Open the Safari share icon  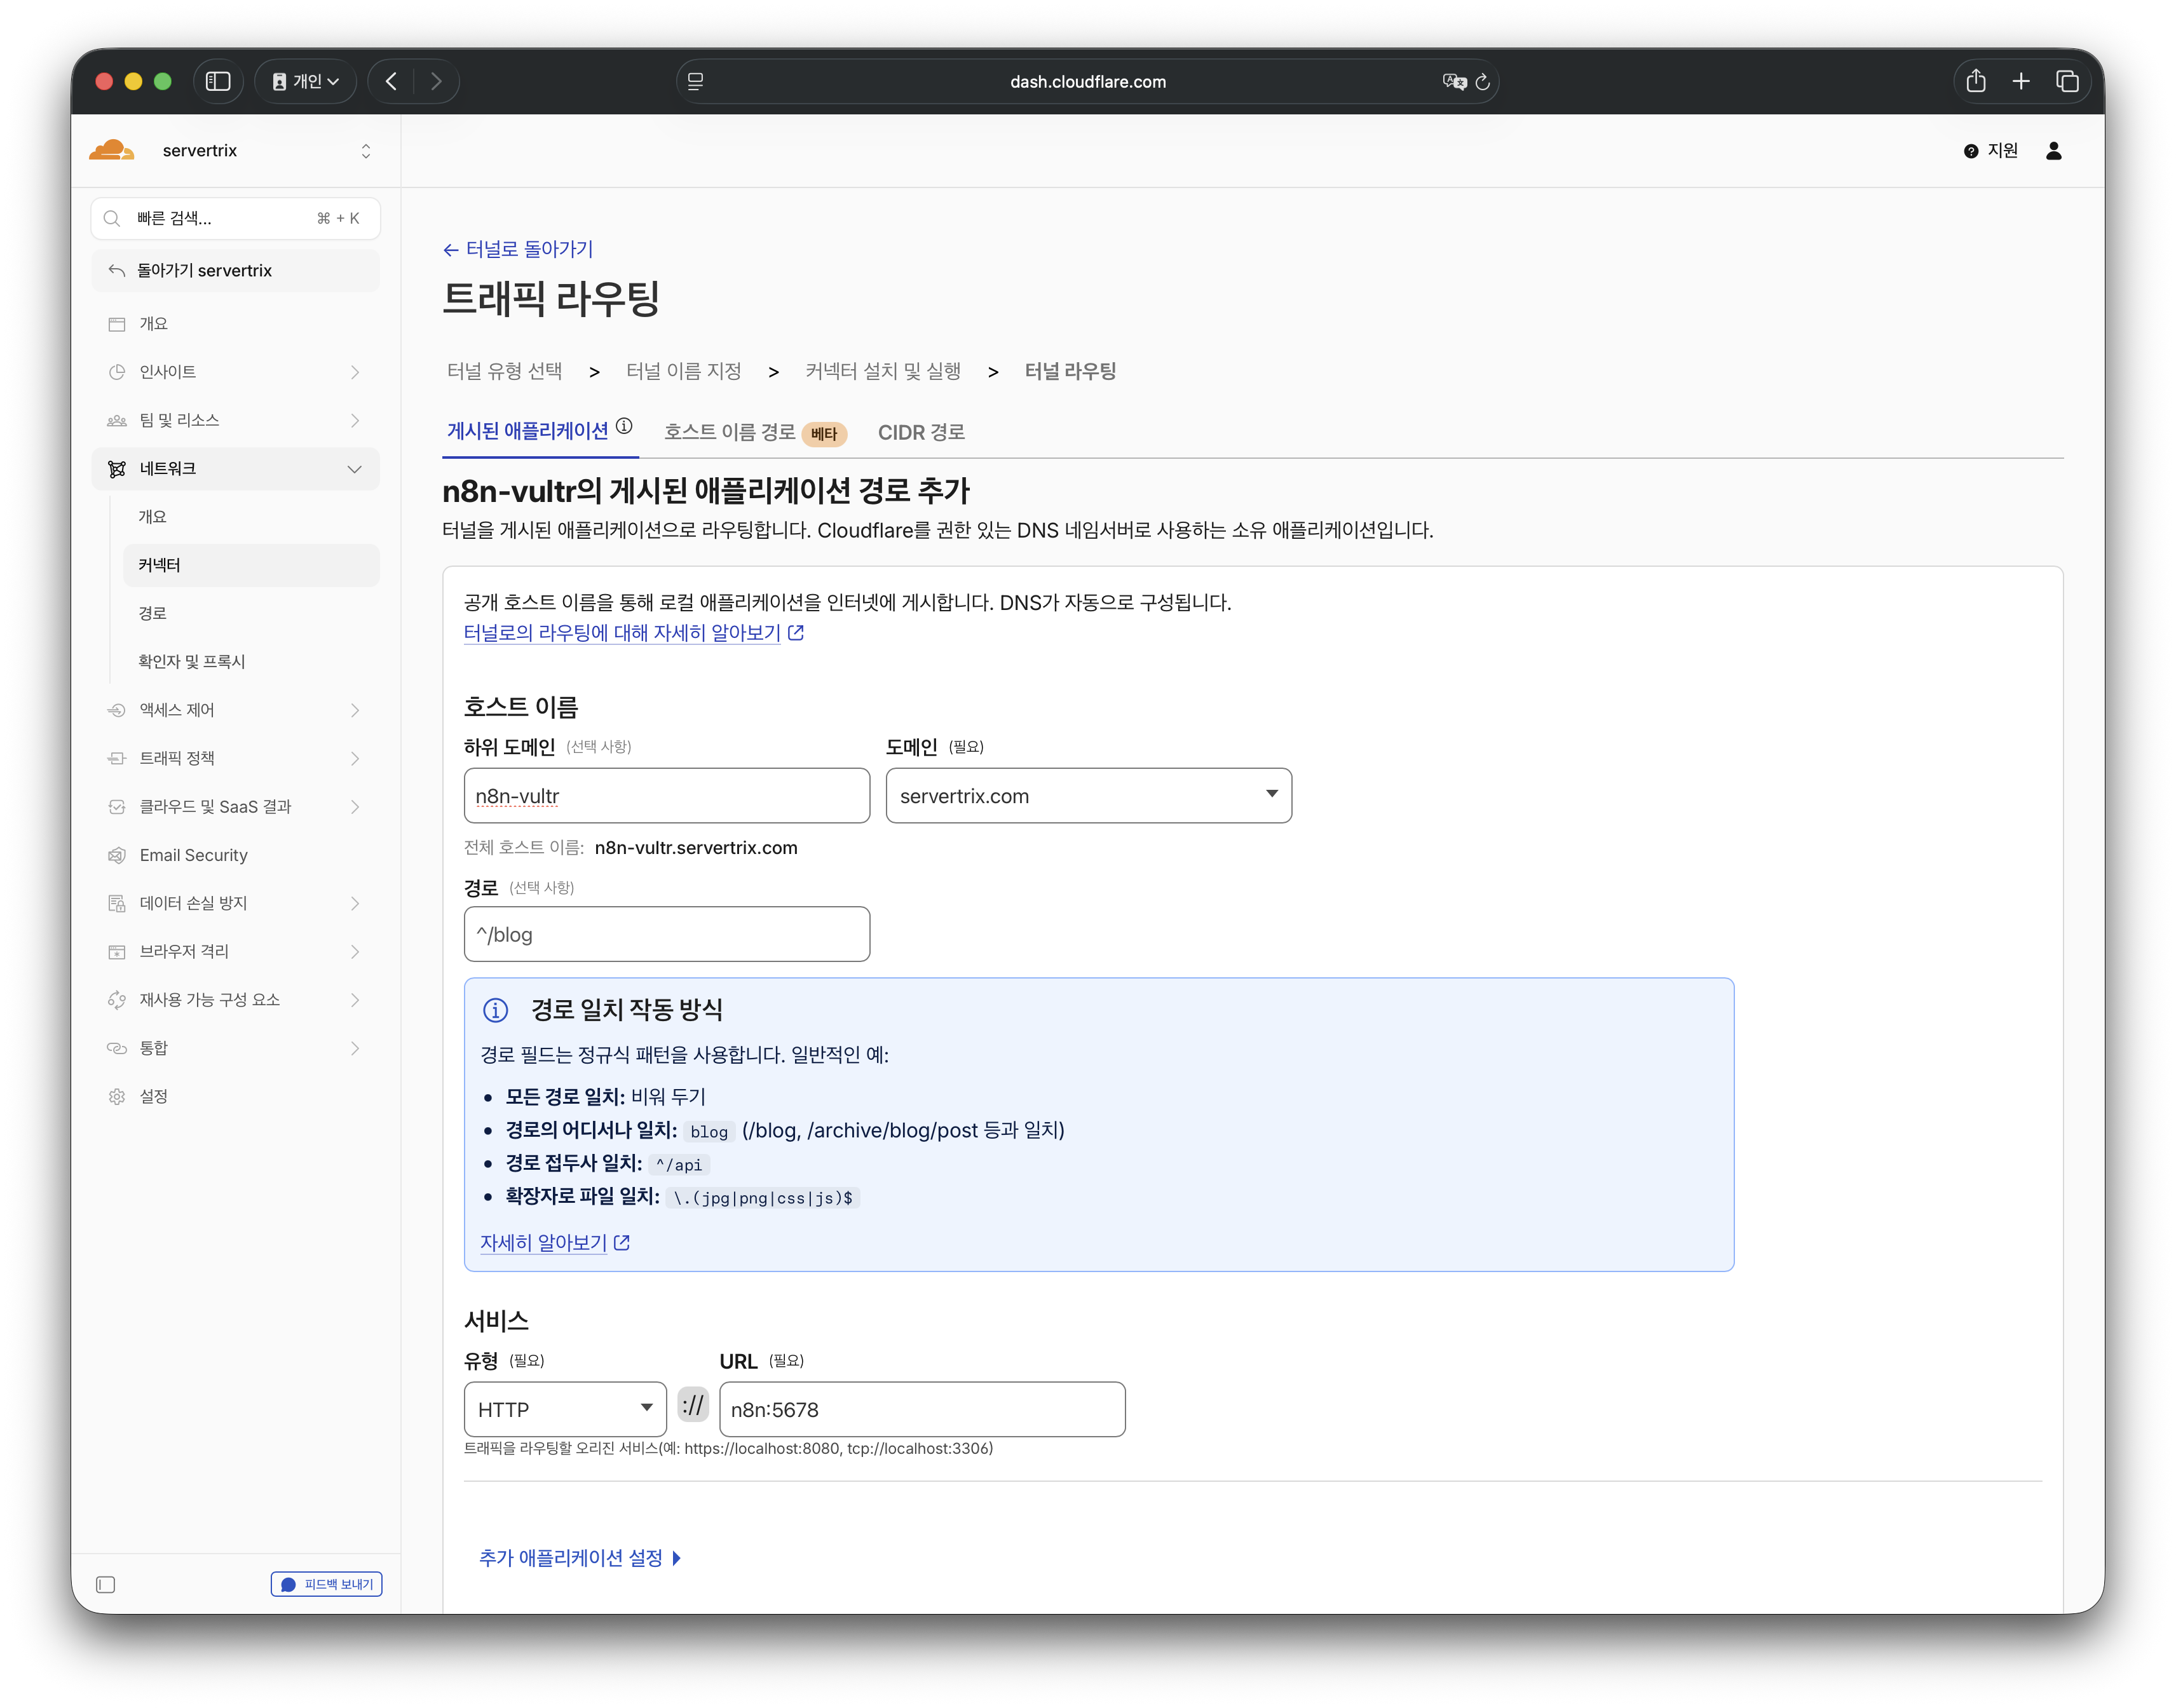point(1976,81)
